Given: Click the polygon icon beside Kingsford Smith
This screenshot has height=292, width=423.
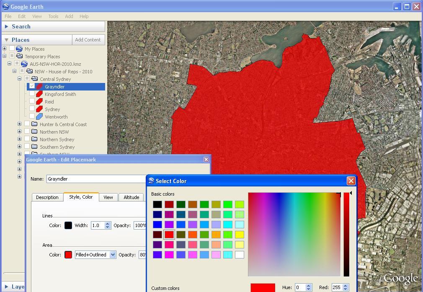Looking at the screenshot, I should click(x=39, y=94).
